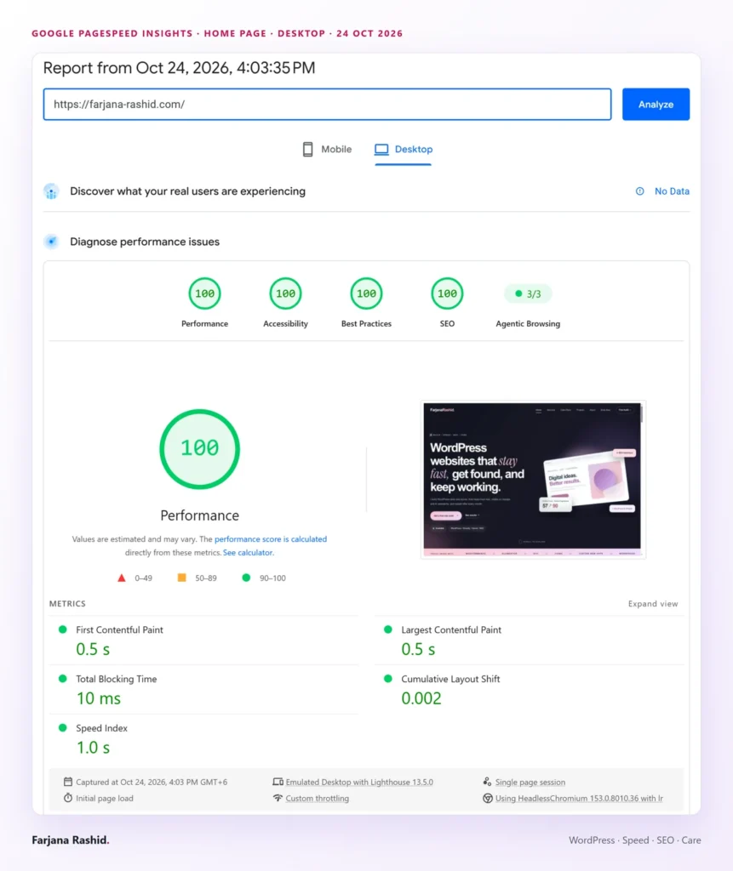Click the Cumulative Layout Shift green dot
The width and height of the screenshot is (733, 871).
point(388,679)
